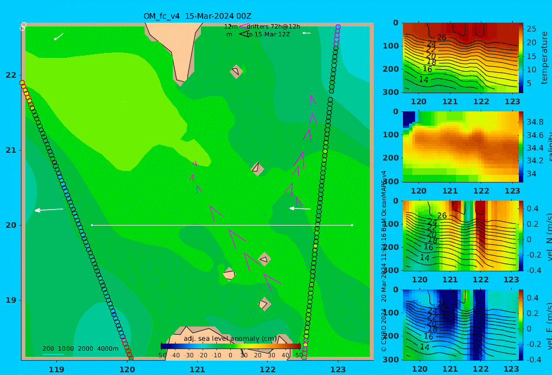Viewport: 552px width, 375px height.
Task: Click latitude label 19 on main map
Action: [11, 300]
